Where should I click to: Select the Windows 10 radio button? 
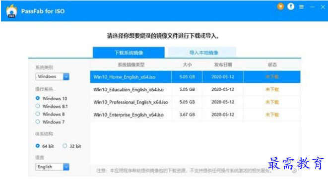[x=38, y=98]
